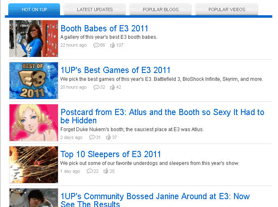
Task: Click thumbs-up icon beside 25
Action: [x=106, y=171]
